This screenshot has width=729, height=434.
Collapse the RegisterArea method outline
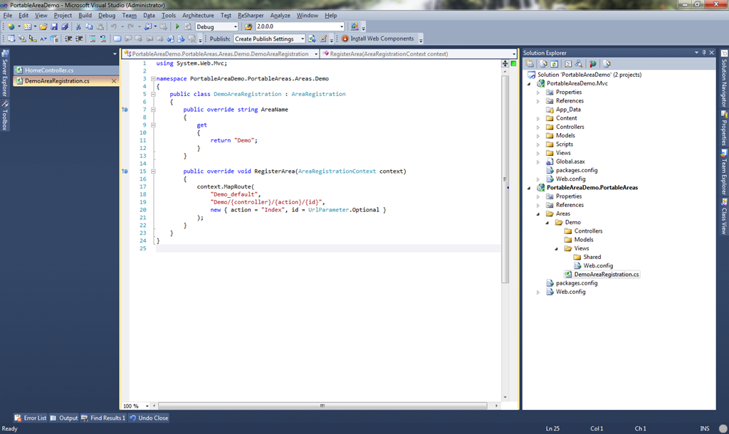coord(153,171)
